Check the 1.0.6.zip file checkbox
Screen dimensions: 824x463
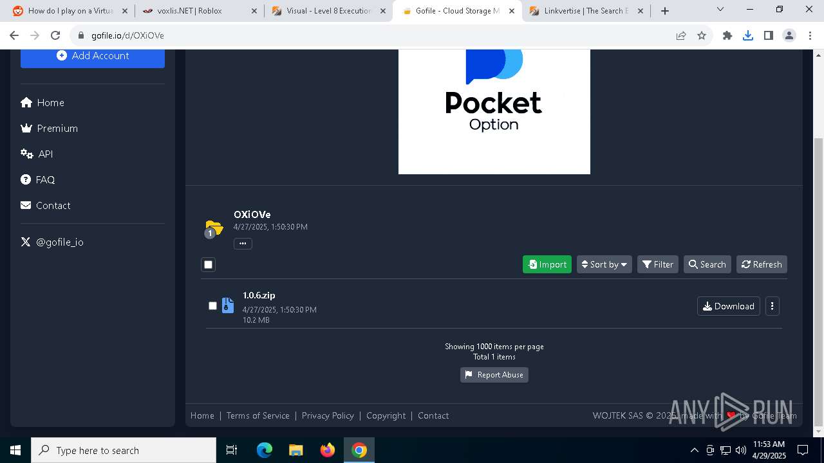pyautogui.click(x=212, y=305)
